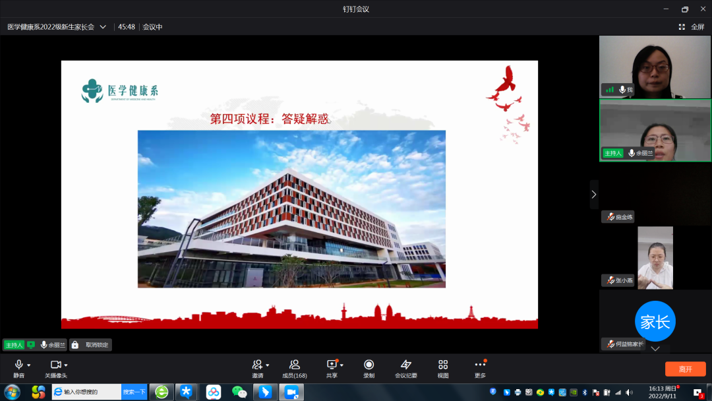Open the 更多 more options menu
Viewport: 712px width, 401px height.
480,365
